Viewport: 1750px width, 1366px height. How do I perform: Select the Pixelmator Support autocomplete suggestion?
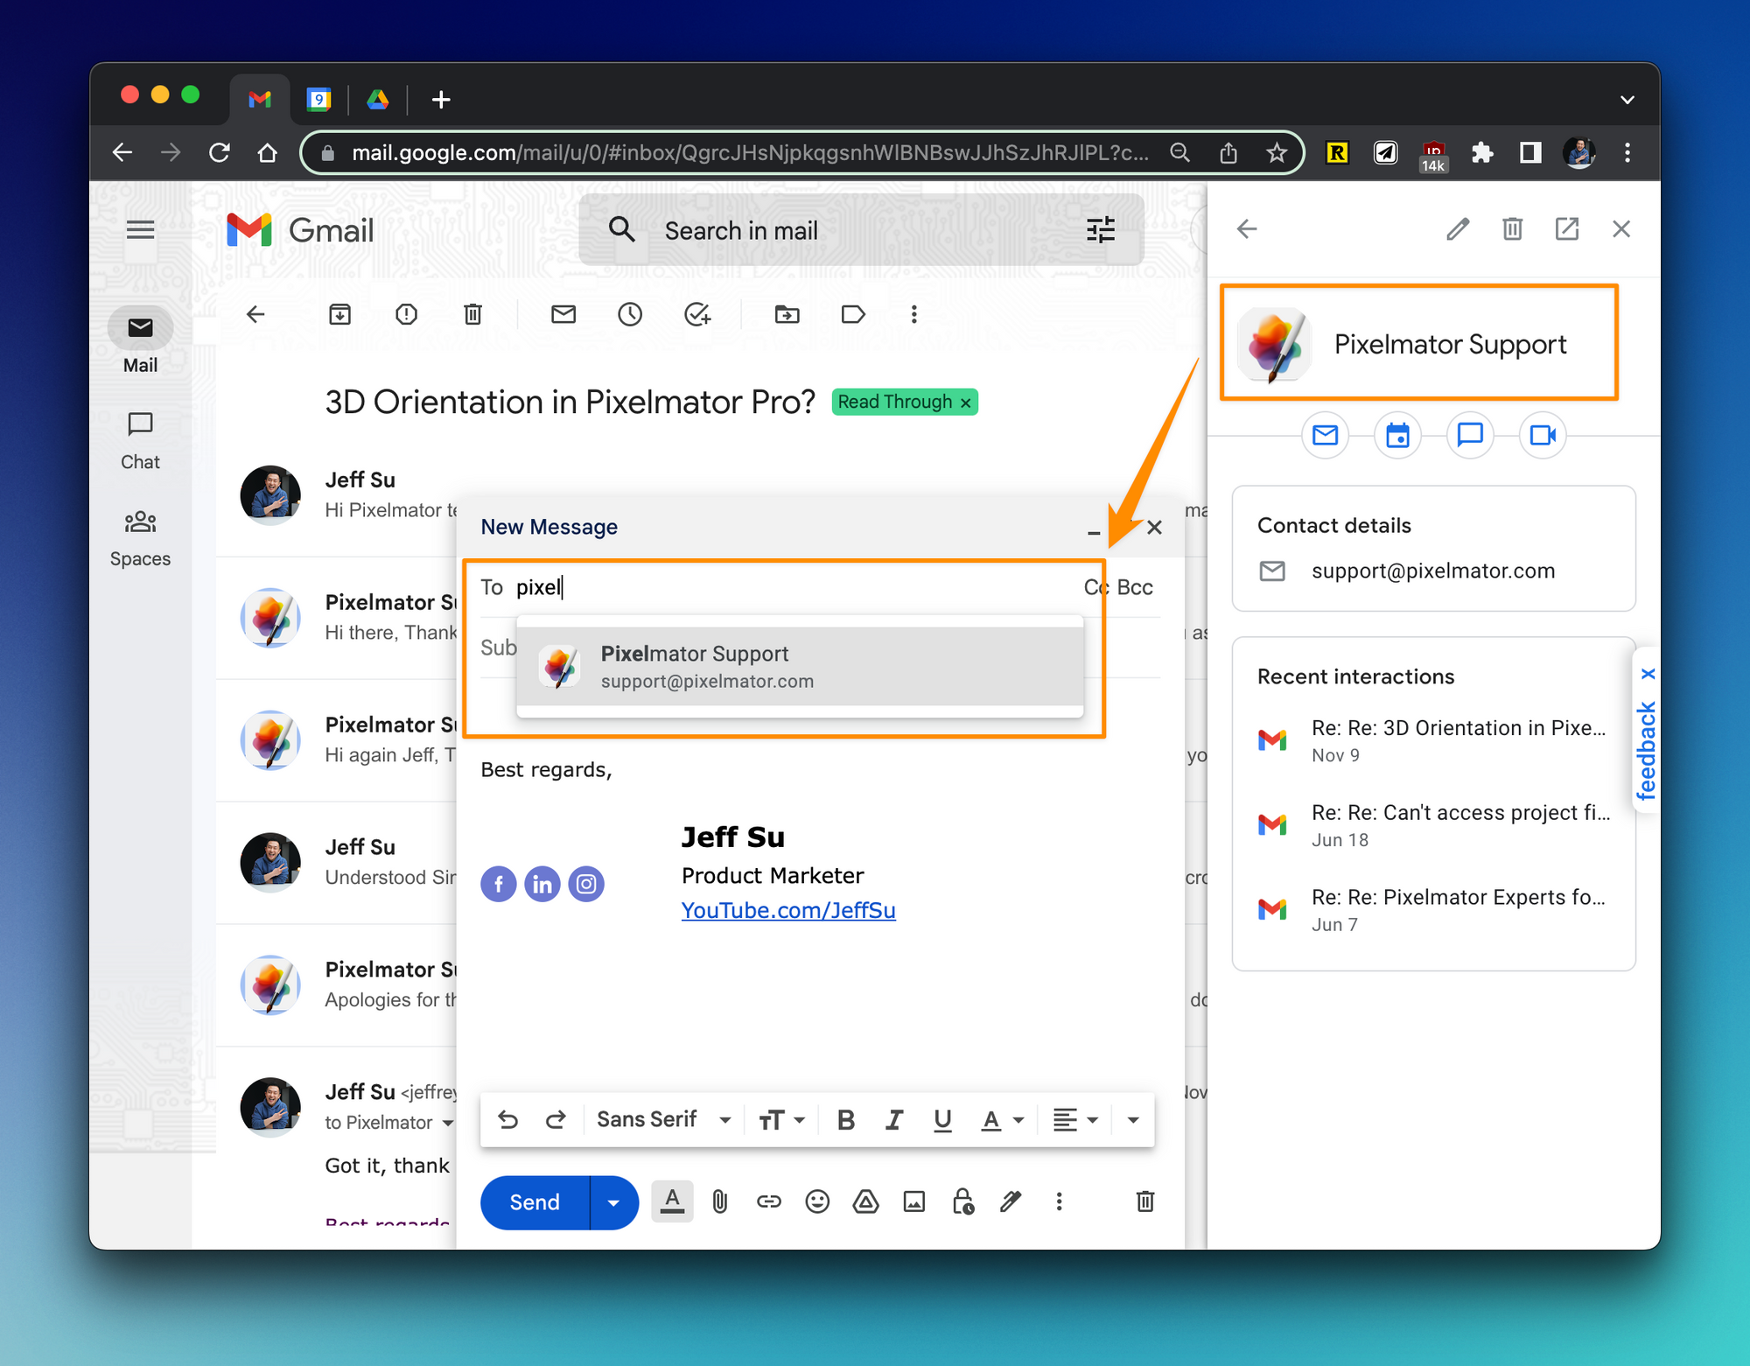click(800, 667)
